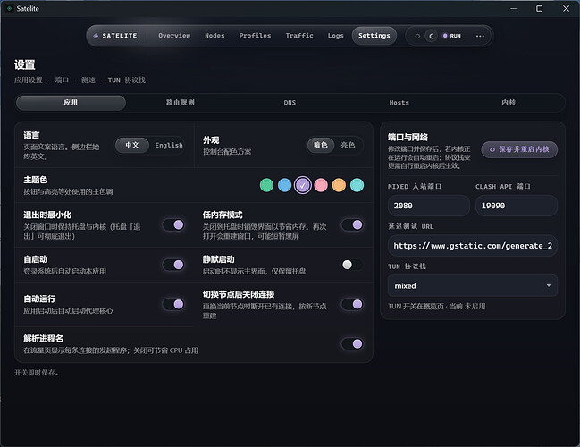The image size is (580, 447).
Task: Switch to the 路由规则 tab
Action: point(181,103)
